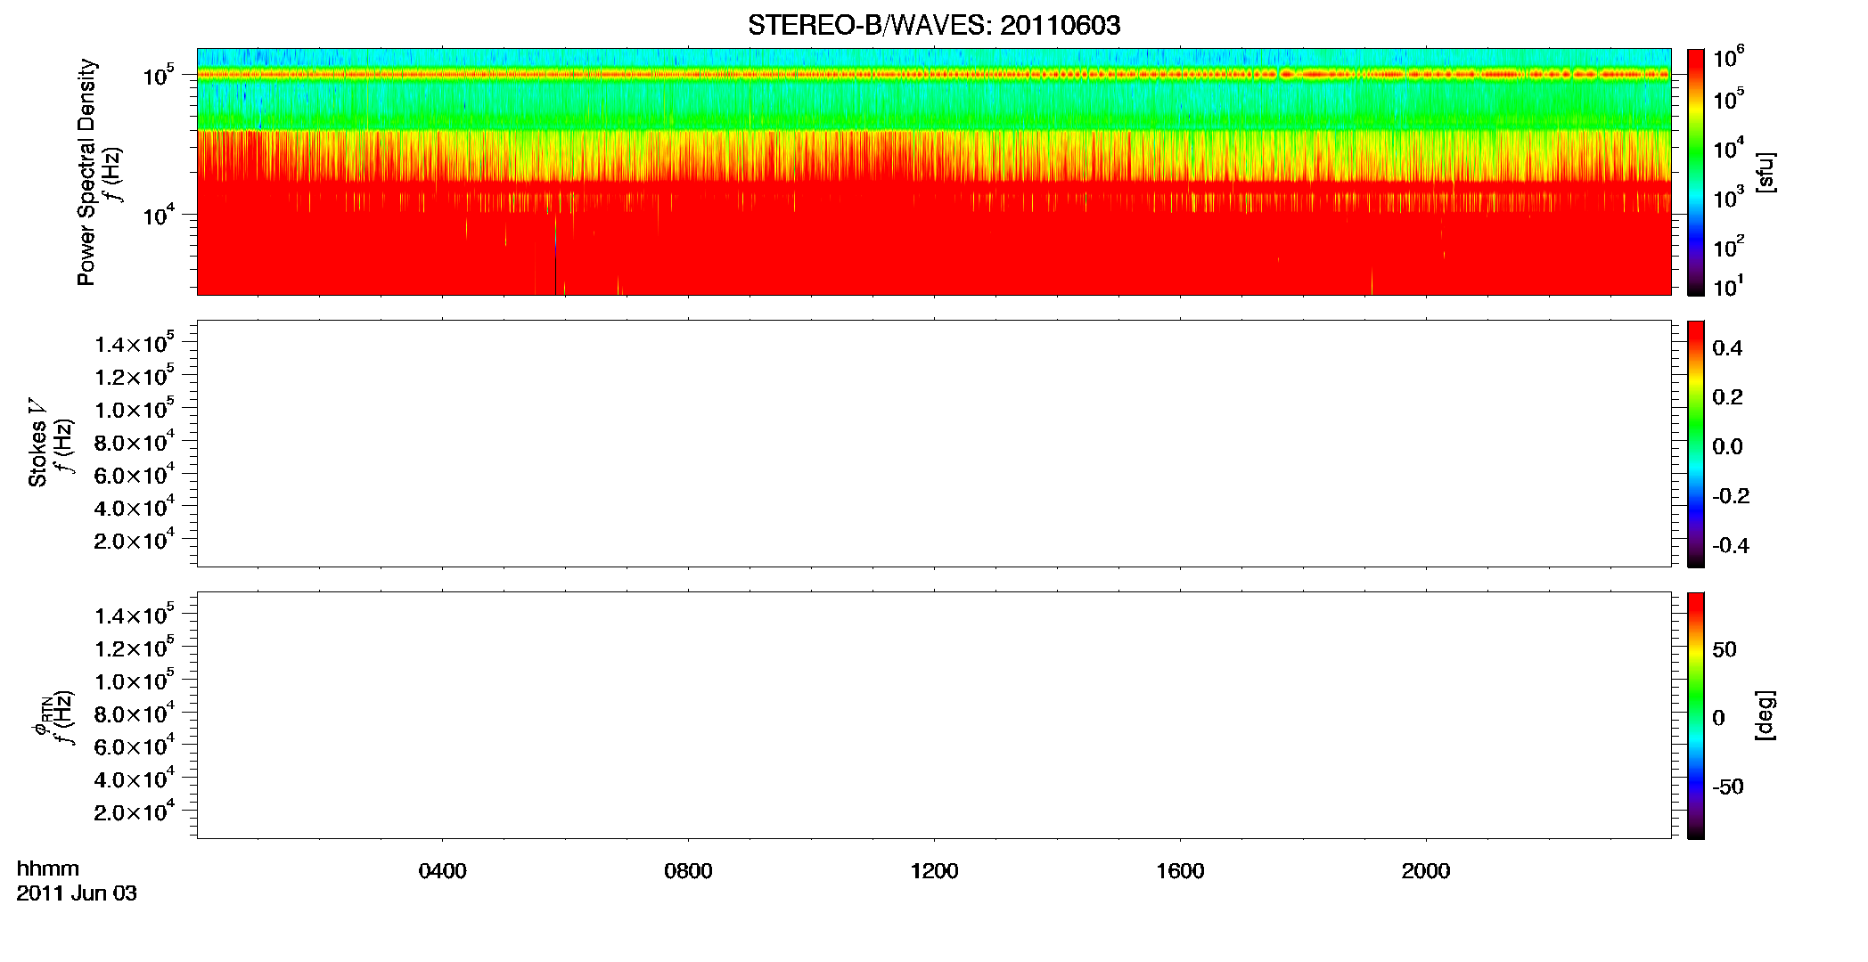The image size is (1868, 962).
Task: Click the [sfu] colorbar unit label
Action: tap(1765, 172)
